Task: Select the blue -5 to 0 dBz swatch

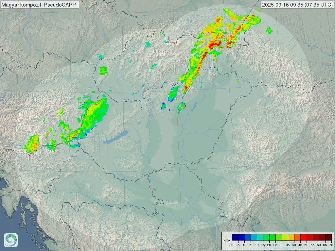Action: tap(241, 237)
